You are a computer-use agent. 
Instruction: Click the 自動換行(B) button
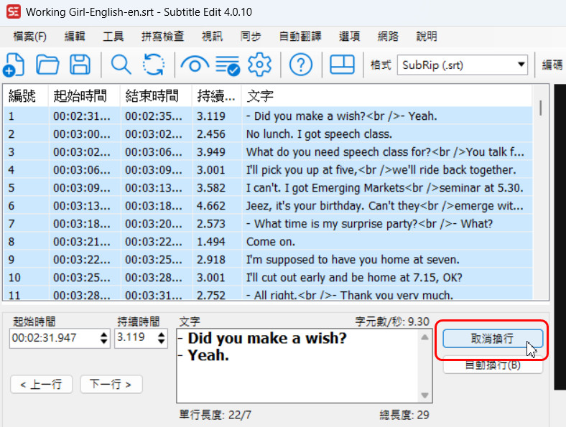click(492, 365)
